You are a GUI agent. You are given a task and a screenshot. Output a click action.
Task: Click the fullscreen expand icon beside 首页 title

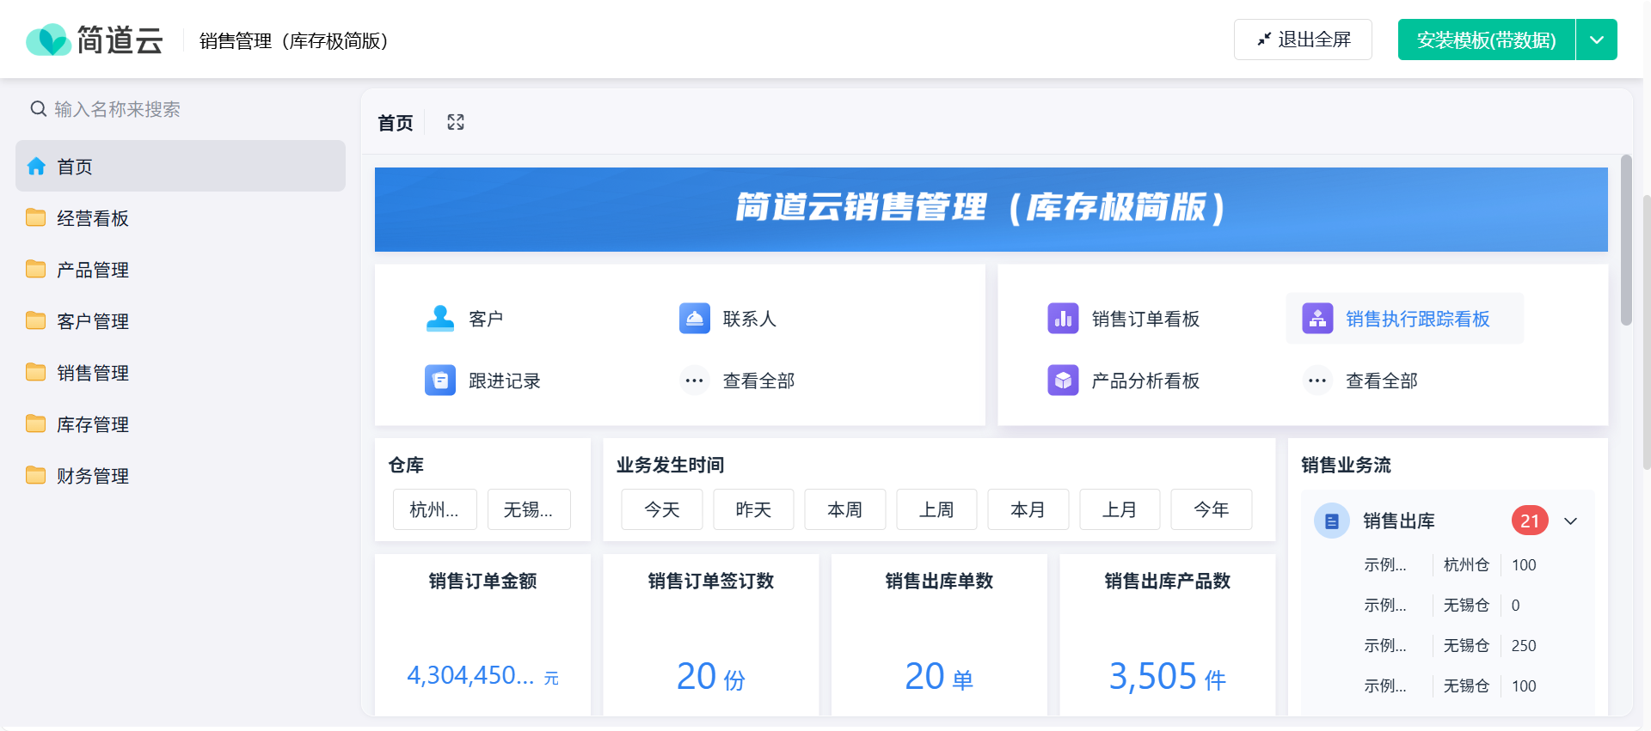click(456, 122)
